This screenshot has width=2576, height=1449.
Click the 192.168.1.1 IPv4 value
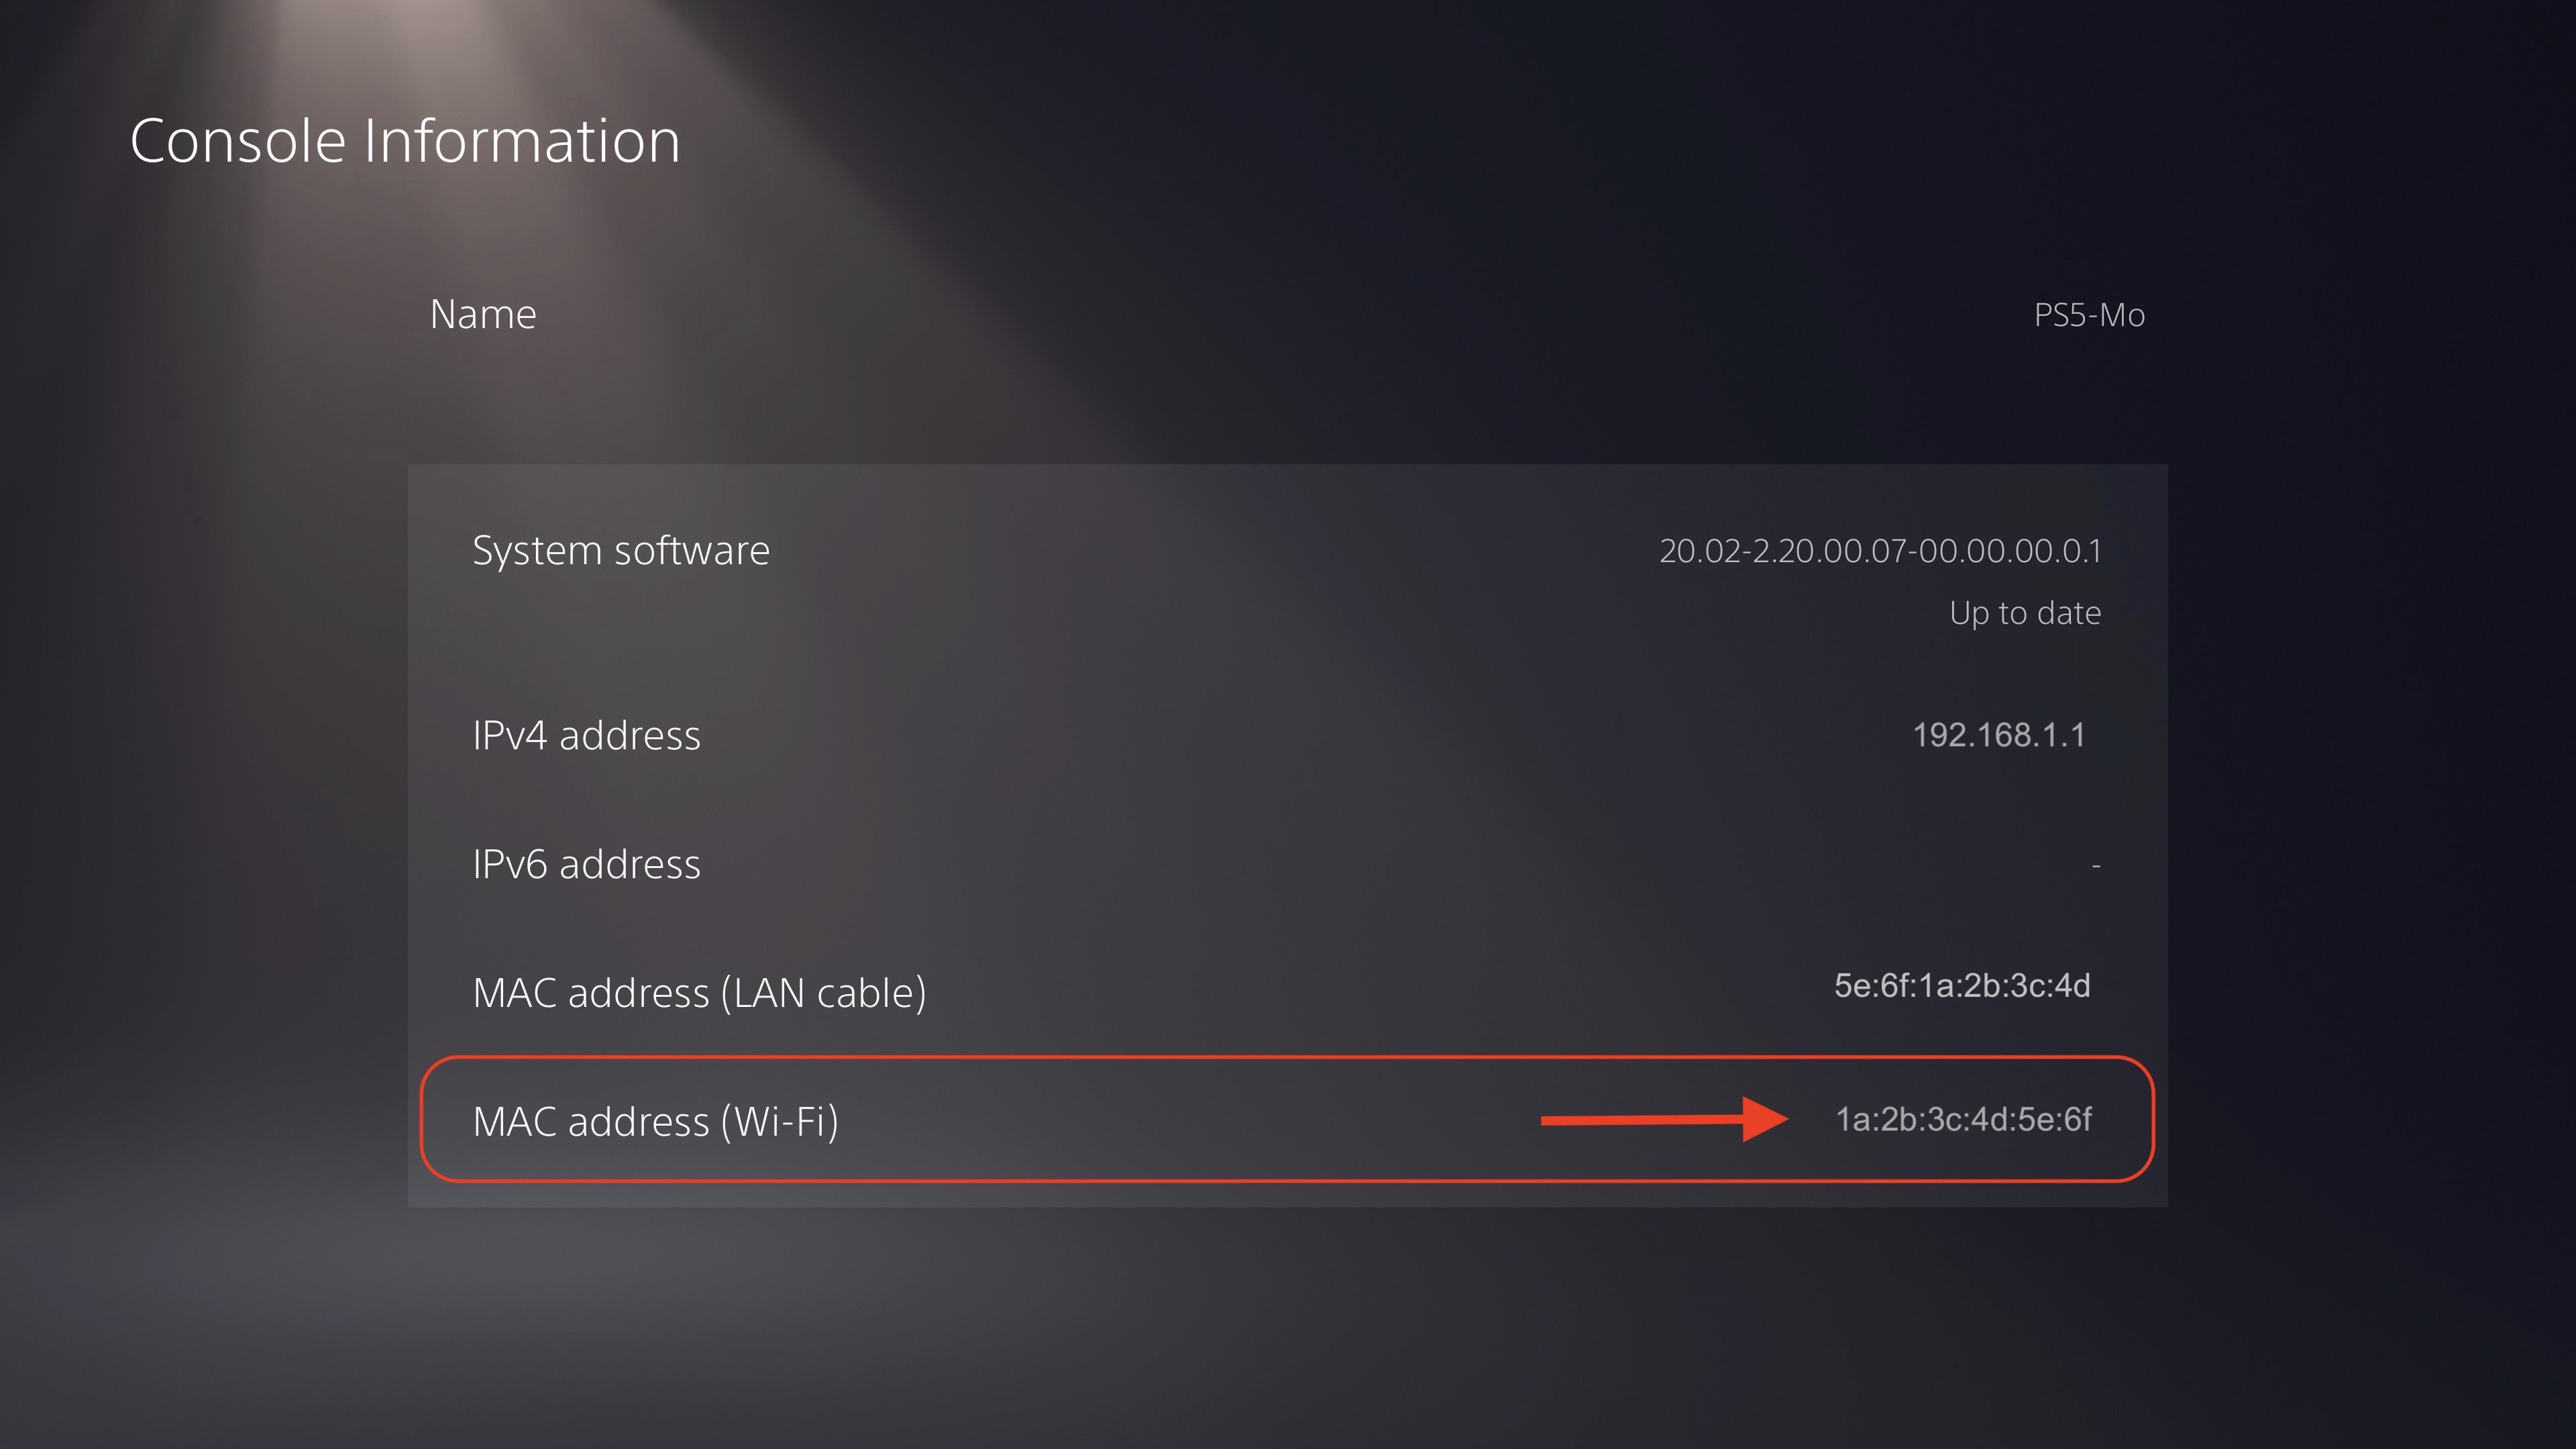[1998, 735]
